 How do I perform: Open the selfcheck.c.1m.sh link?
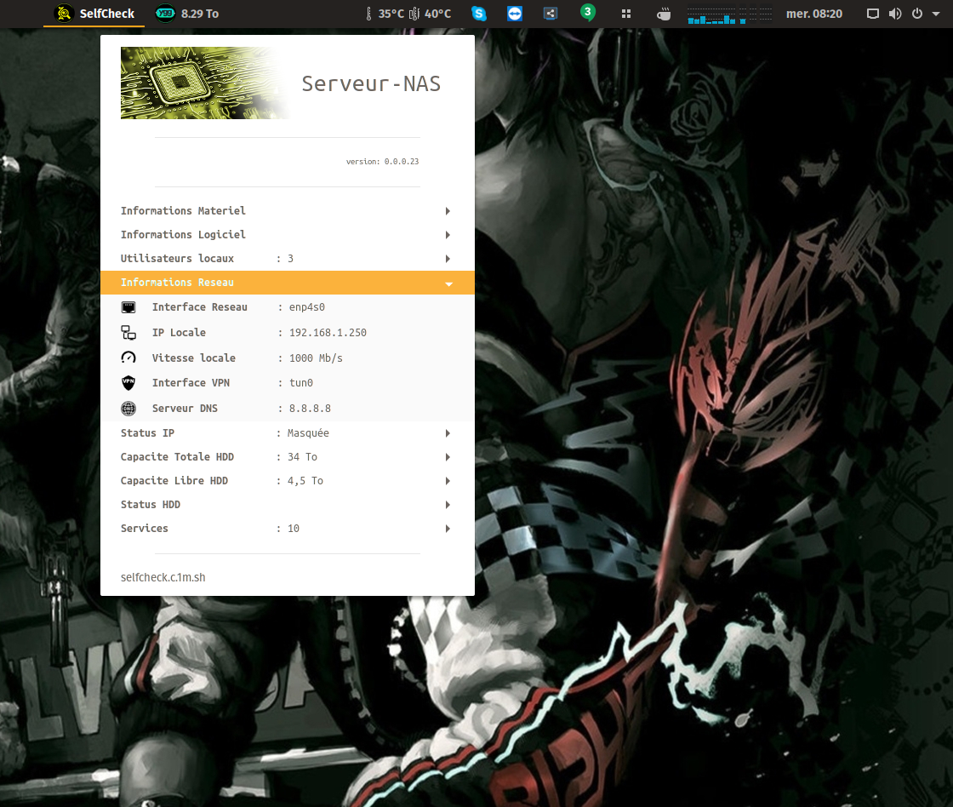click(163, 577)
